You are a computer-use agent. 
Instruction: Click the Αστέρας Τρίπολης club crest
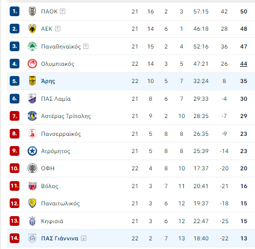click(x=32, y=116)
